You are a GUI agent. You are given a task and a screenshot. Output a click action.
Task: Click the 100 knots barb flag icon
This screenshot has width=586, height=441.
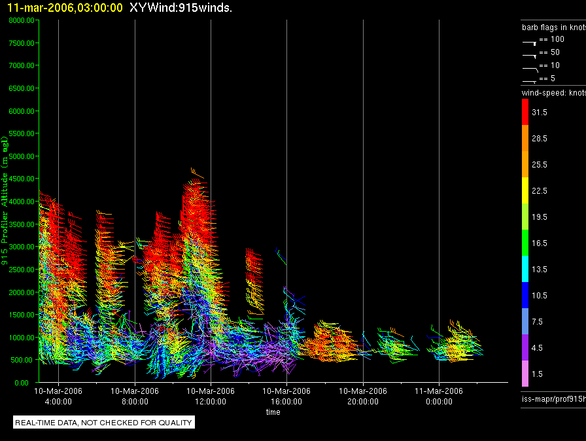[529, 43]
